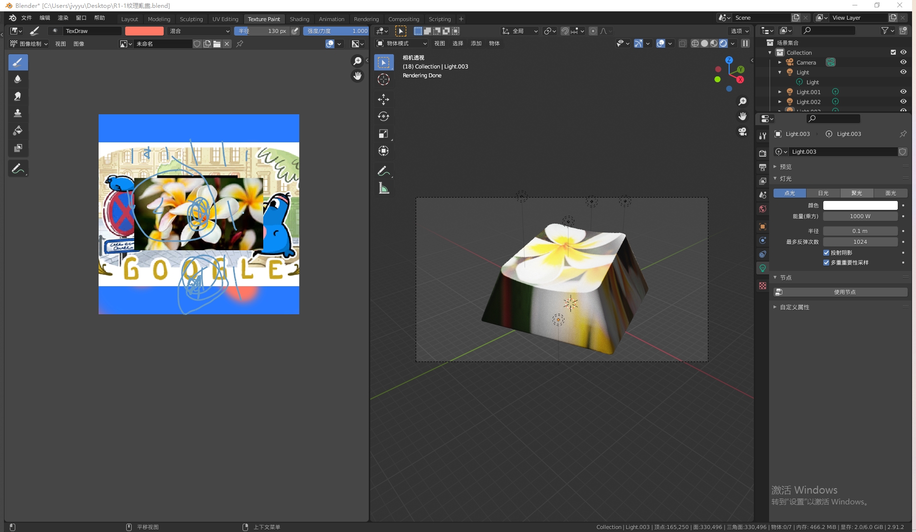This screenshot has width=916, height=532.
Task: Select the Clone stamp tool
Action: click(x=18, y=114)
